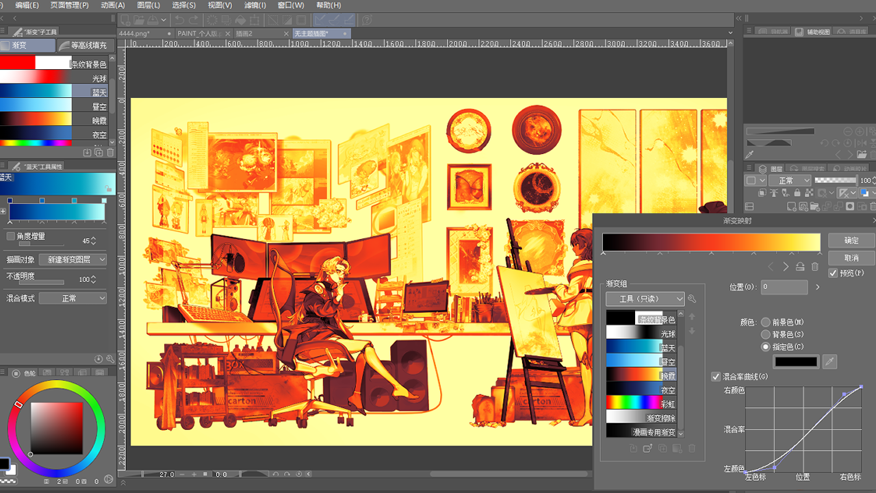This screenshot has height=493, width=876.
Task: Move selected gradient up with the up-arrow icon
Action: pos(691,316)
